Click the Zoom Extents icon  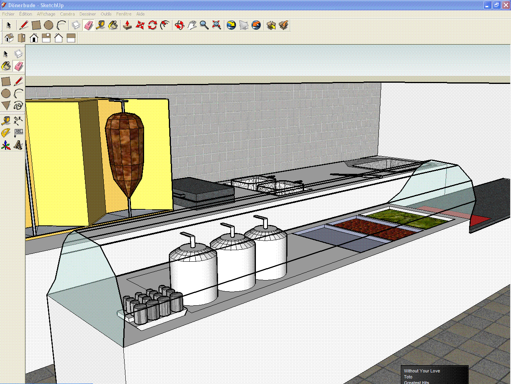pos(216,25)
